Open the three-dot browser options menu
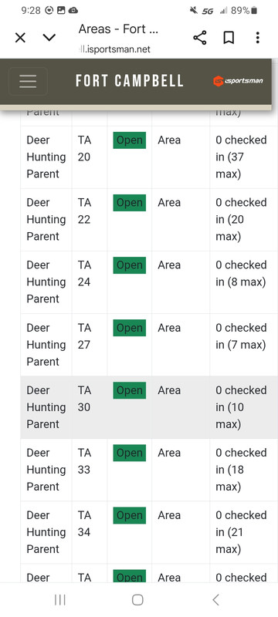This screenshot has height=617, width=278. pos(257,38)
